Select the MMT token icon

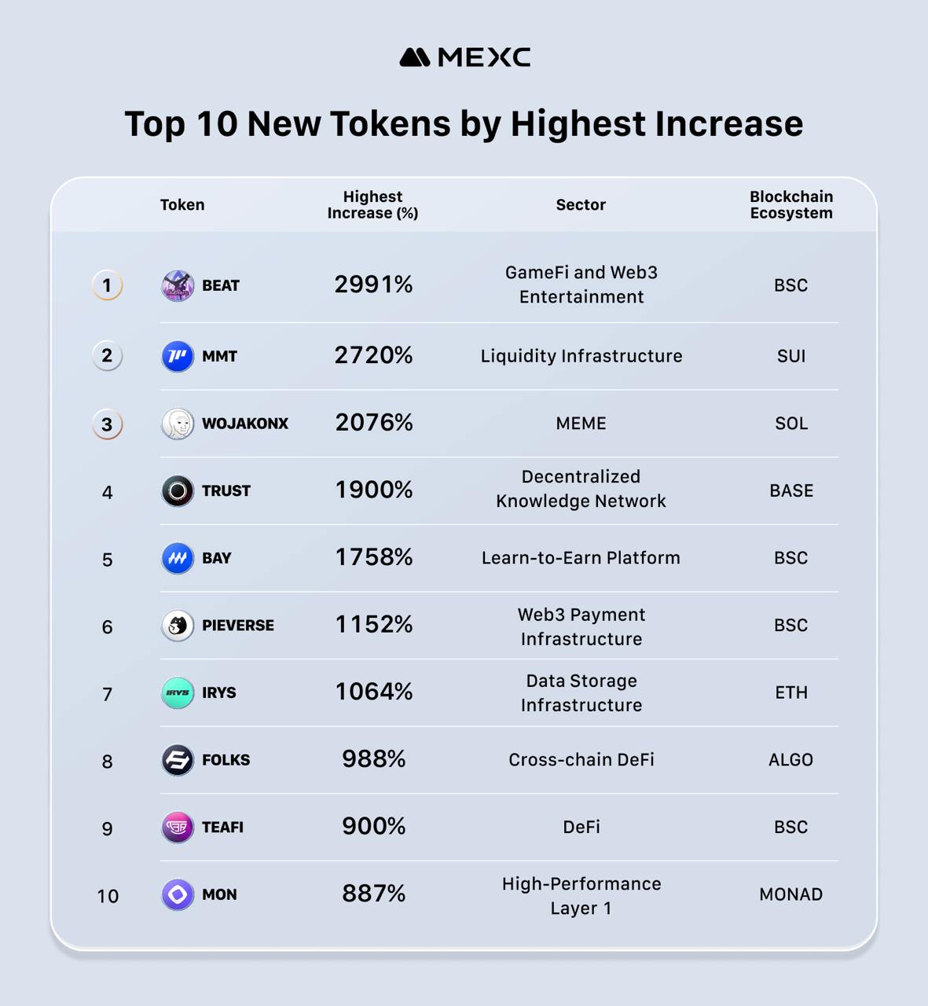click(x=178, y=356)
